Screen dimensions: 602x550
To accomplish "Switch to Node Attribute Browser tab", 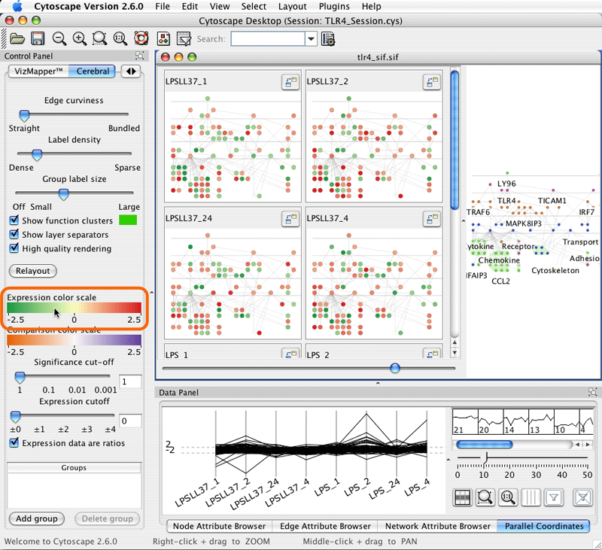I will click(x=219, y=526).
